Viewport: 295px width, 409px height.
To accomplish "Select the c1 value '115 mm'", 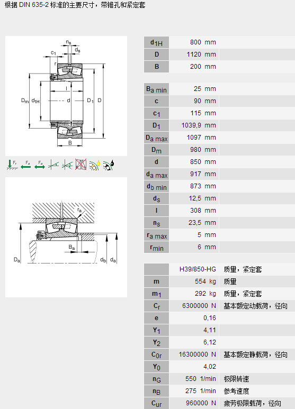I will tap(203, 113).
